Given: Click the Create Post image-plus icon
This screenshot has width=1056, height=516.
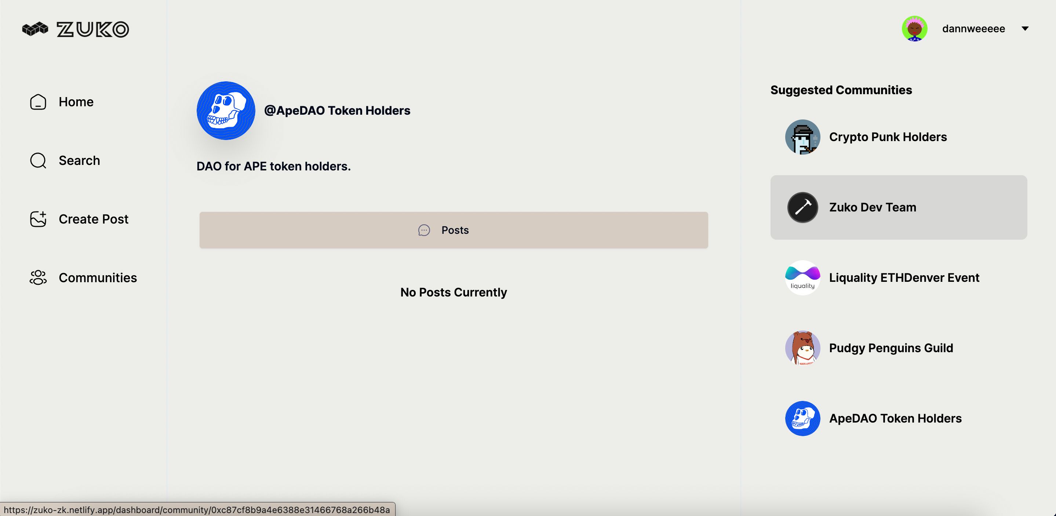Looking at the screenshot, I should point(38,219).
